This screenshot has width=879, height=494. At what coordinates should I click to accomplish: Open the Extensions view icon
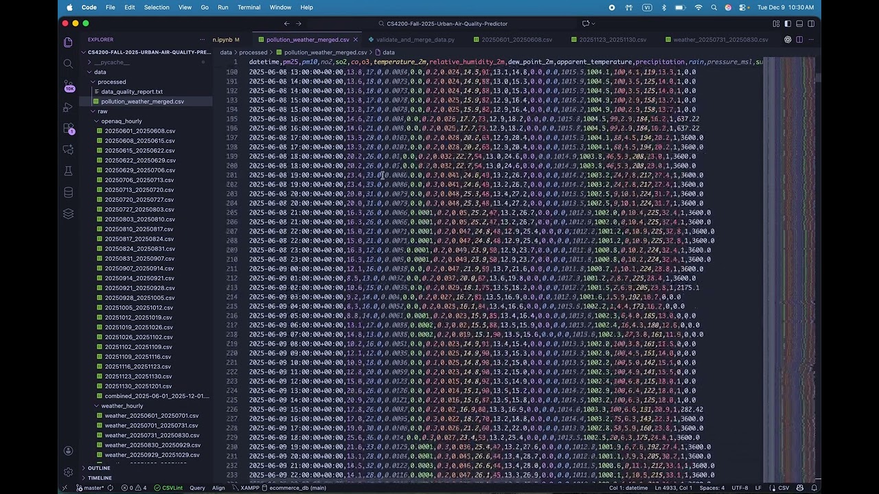click(x=68, y=128)
